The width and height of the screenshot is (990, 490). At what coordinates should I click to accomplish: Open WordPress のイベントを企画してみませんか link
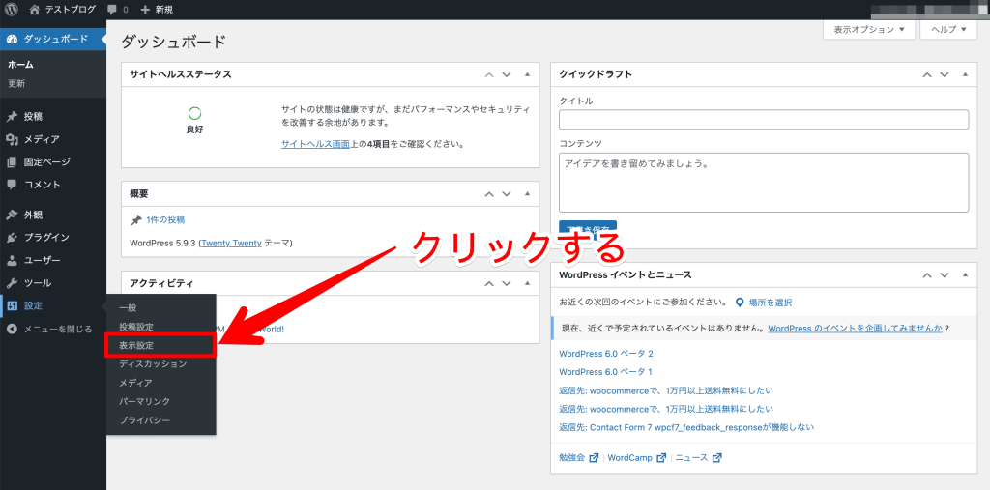[856, 329]
